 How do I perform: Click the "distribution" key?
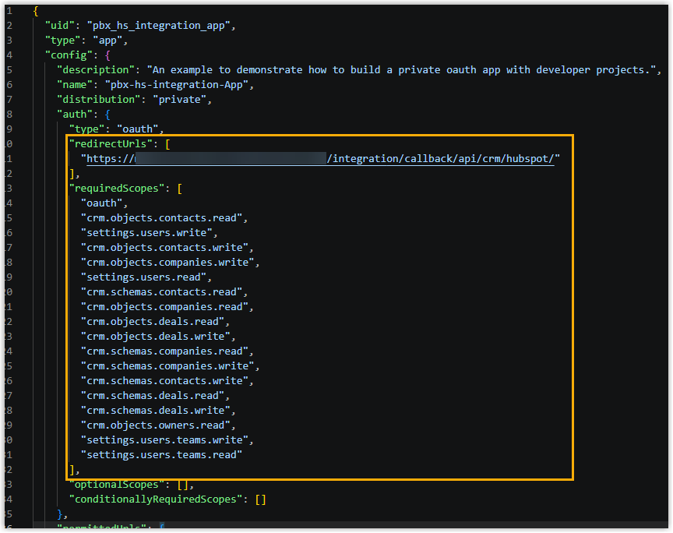point(99,100)
